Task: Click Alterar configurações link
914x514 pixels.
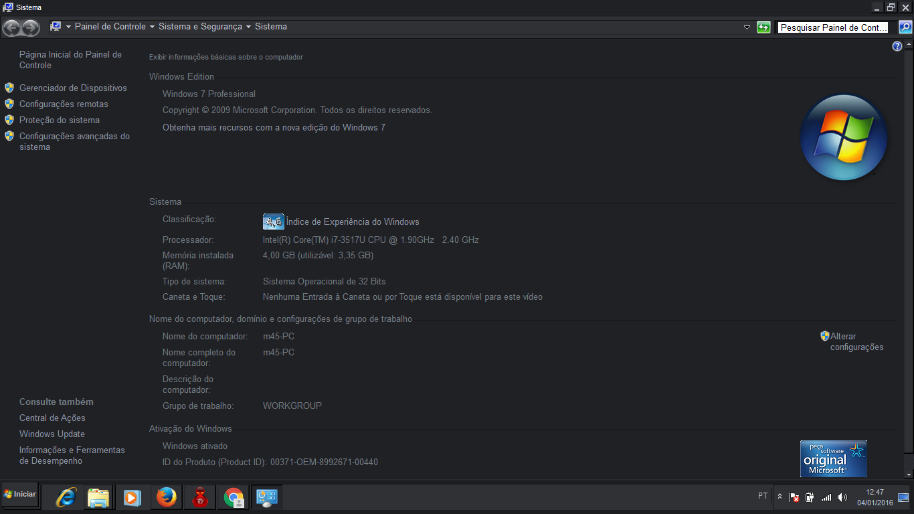Action: point(857,341)
